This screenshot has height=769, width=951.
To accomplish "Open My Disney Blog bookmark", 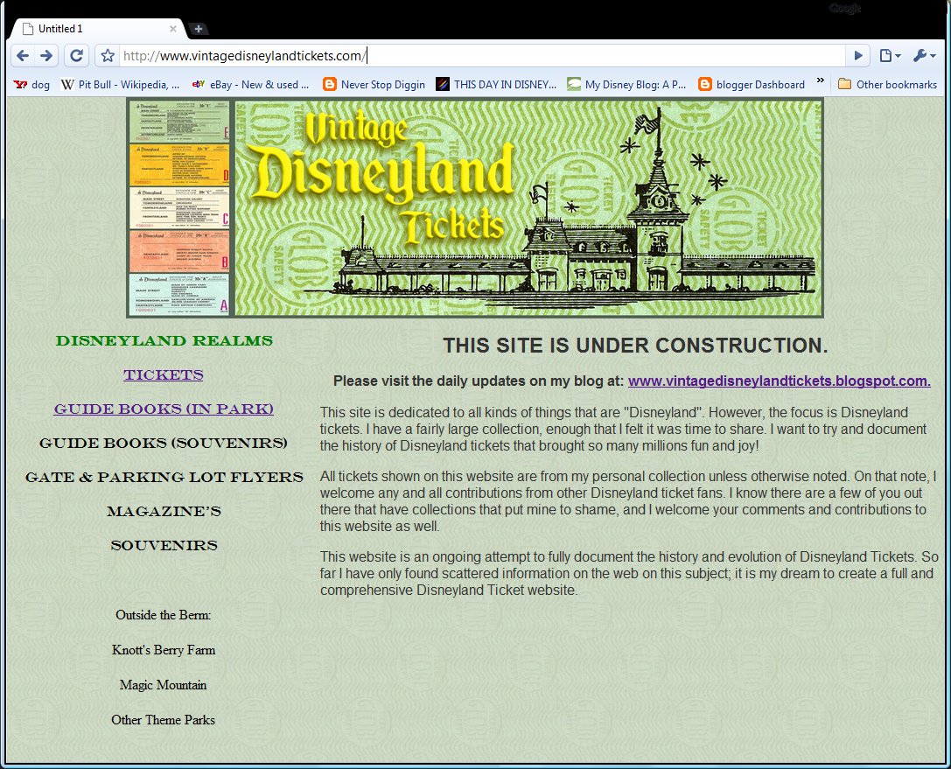I will click(626, 85).
